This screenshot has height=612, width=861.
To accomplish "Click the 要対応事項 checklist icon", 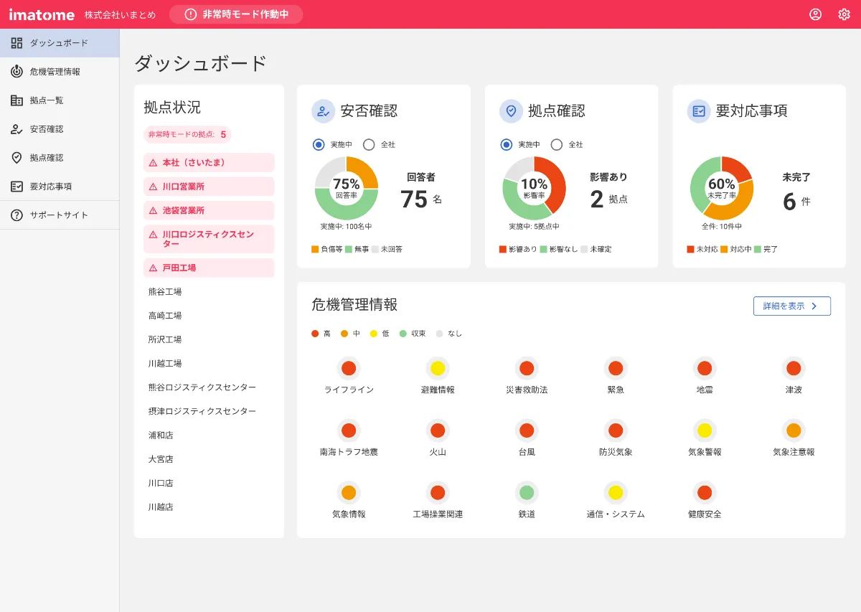I will [x=697, y=110].
